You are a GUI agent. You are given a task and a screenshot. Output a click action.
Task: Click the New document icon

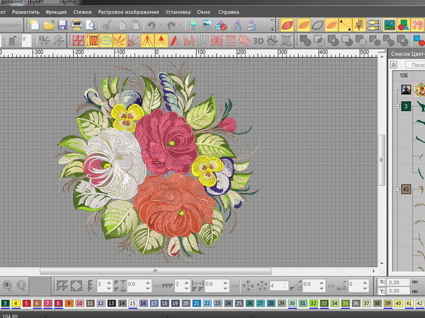35,25
